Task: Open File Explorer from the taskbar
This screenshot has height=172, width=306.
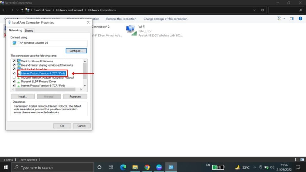Action: pos(135,167)
